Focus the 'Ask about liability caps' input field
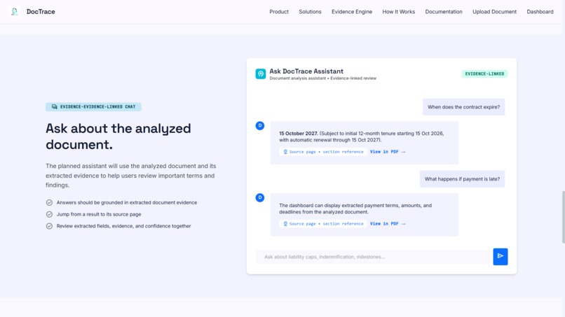This screenshot has width=565, height=317. pos(374,257)
